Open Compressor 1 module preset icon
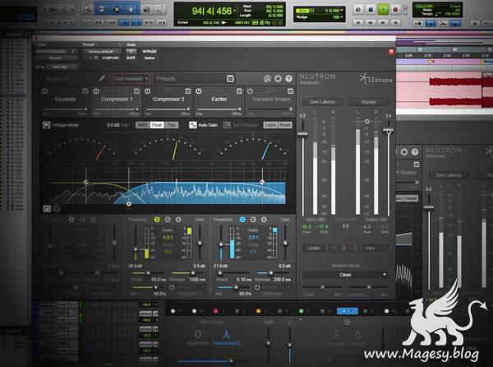 tap(136, 91)
